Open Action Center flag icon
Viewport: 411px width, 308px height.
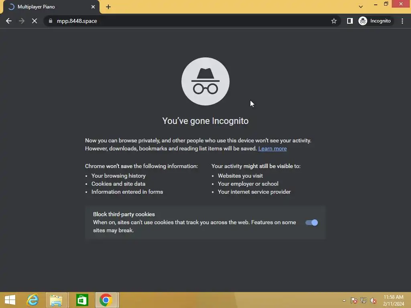[354, 300]
